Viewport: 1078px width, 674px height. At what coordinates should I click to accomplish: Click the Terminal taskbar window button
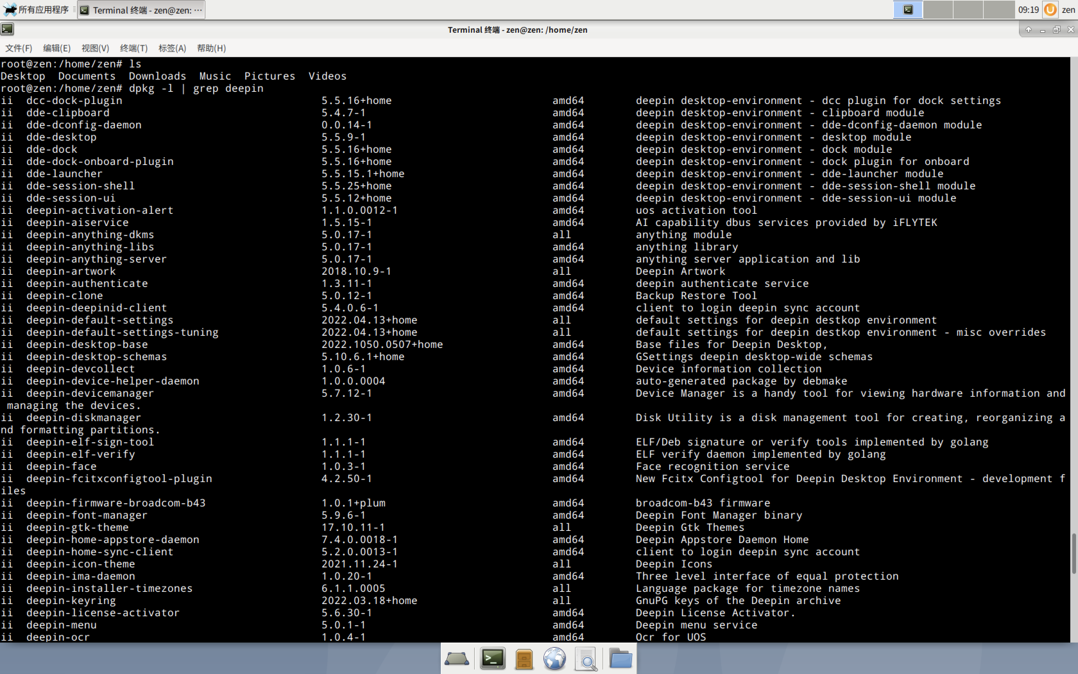click(142, 10)
